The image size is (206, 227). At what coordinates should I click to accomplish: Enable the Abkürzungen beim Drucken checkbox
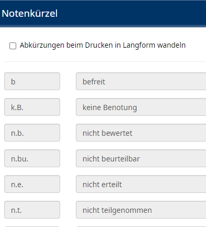[13, 46]
